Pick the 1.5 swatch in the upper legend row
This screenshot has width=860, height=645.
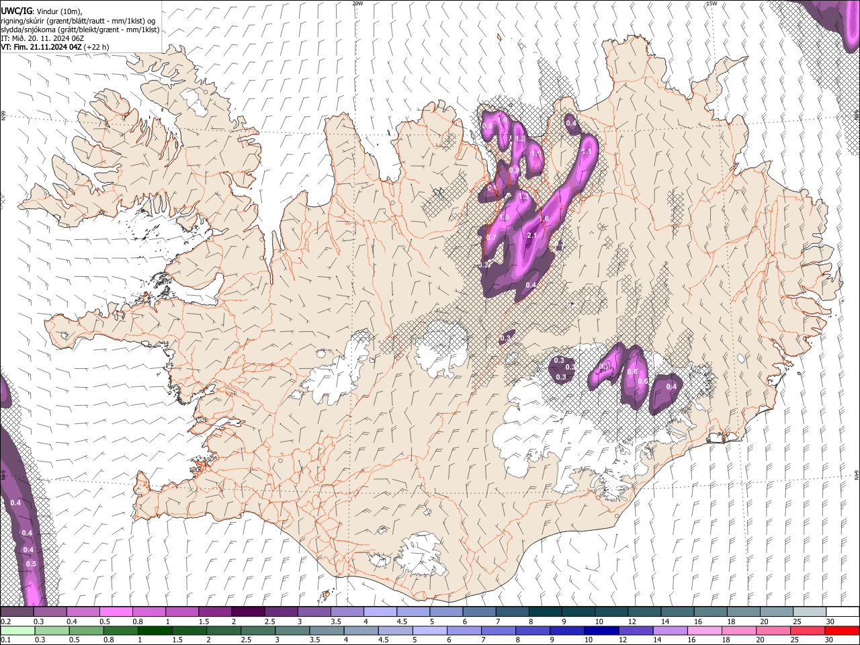tap(214, 612)
